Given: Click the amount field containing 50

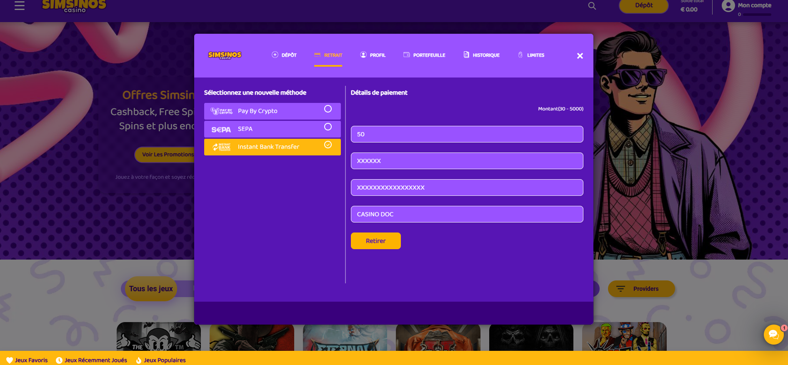Looking at the screenshot, I should coord(467,134).
